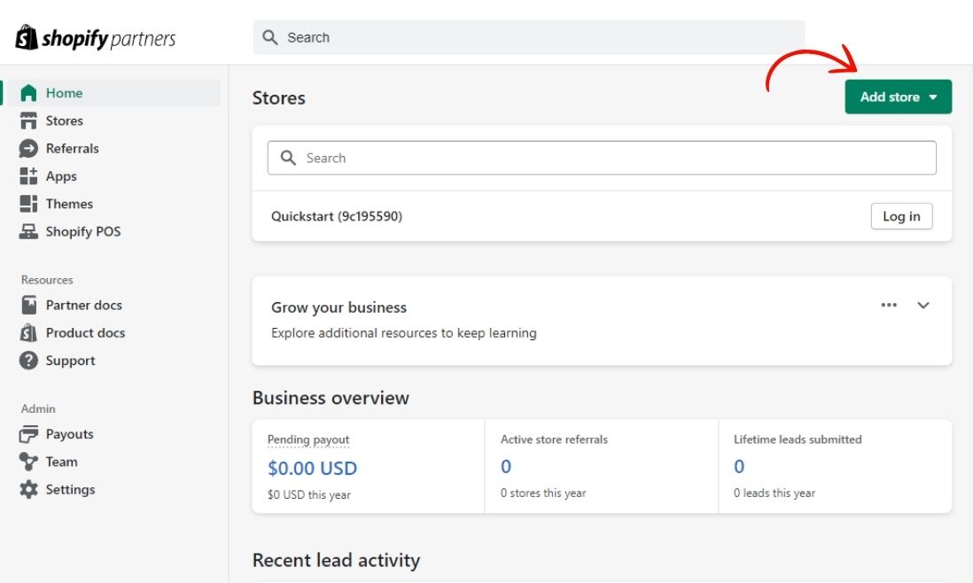Open Team admin page
This screenshot has height=583, width=973.
(x=61, y=463)
